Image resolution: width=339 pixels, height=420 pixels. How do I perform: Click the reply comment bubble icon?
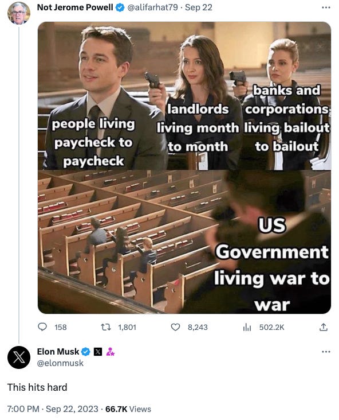click(x=42, y=327)
